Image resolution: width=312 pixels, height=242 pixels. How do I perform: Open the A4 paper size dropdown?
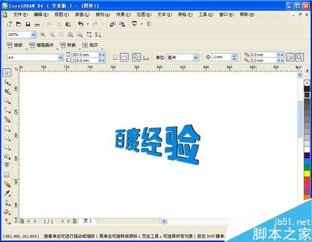(x=61, y=58)
